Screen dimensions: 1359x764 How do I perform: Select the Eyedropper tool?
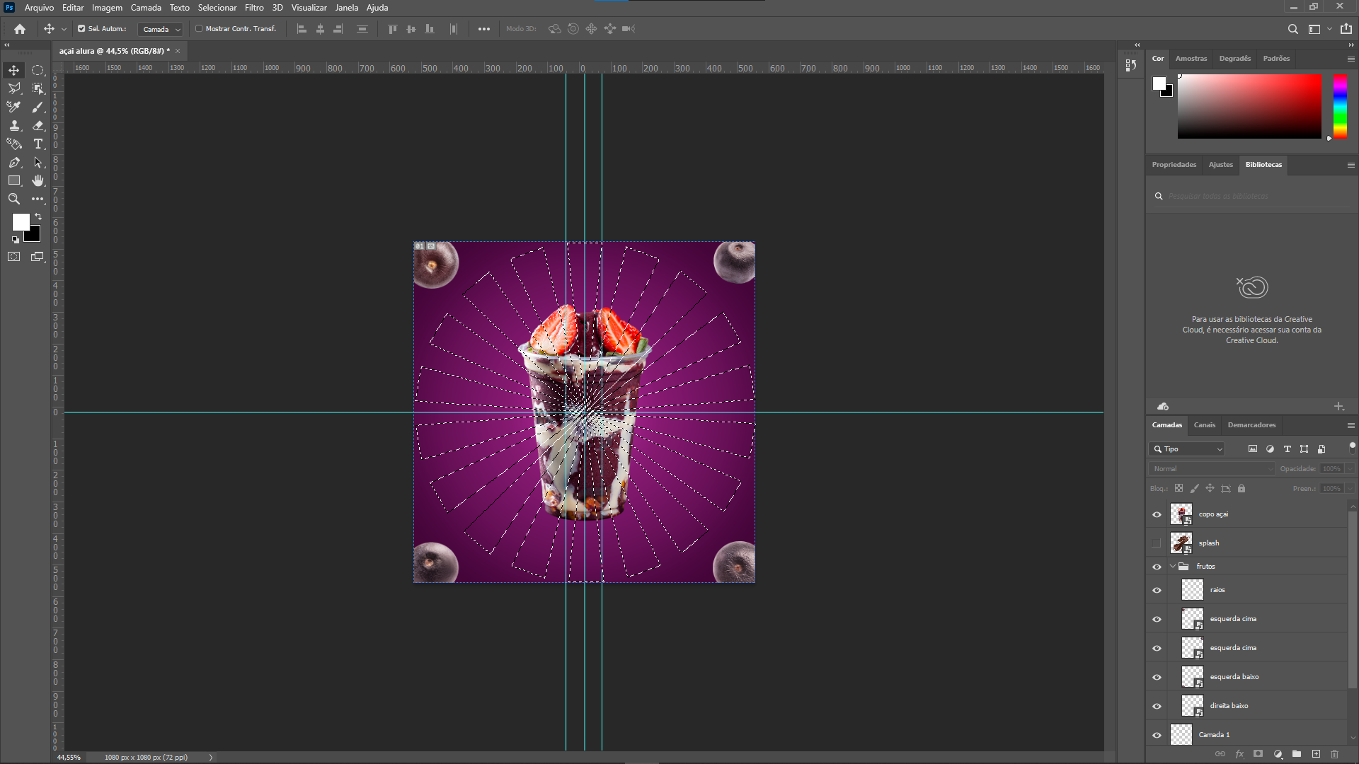14,107
